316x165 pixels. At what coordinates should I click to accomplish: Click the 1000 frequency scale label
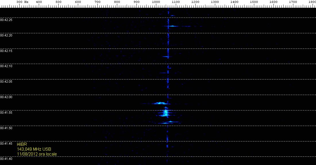point(156,2)
